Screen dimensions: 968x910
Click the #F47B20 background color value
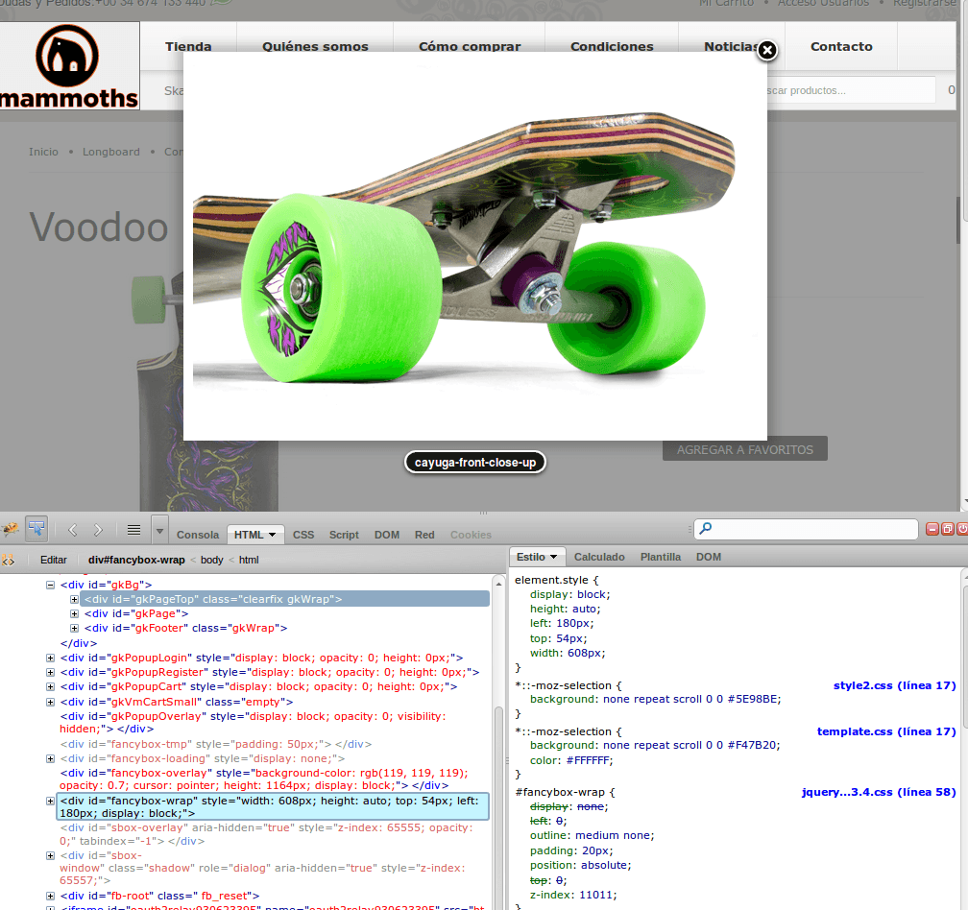(x=753, y=745)
